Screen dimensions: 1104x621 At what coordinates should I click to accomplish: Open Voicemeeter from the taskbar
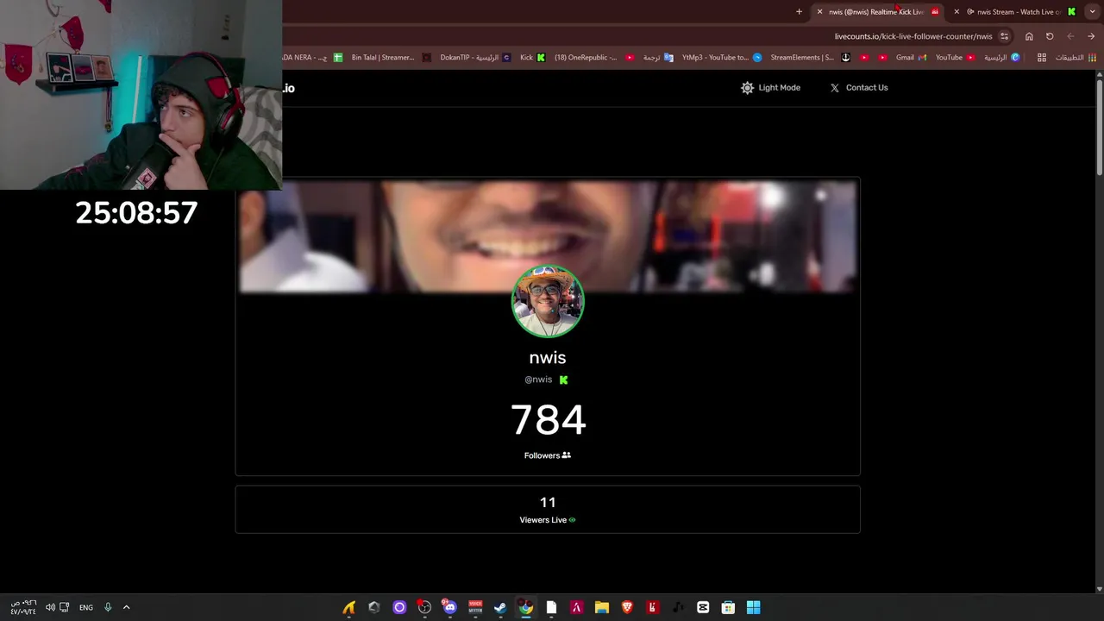pos(475,607)
